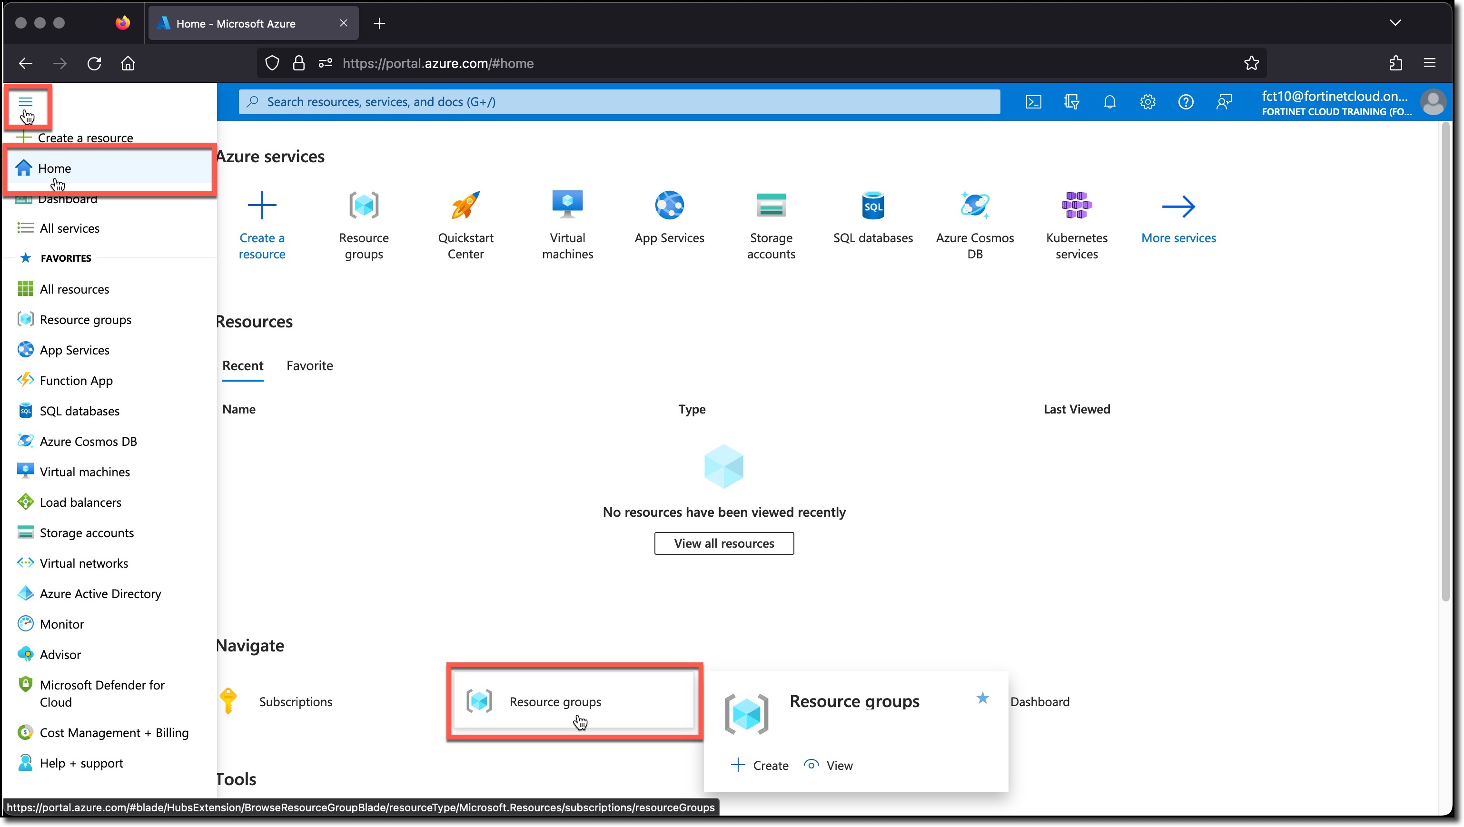Click the More services arrow
The width and height of the screenshot is (1464, 827).
(1179, 206)
